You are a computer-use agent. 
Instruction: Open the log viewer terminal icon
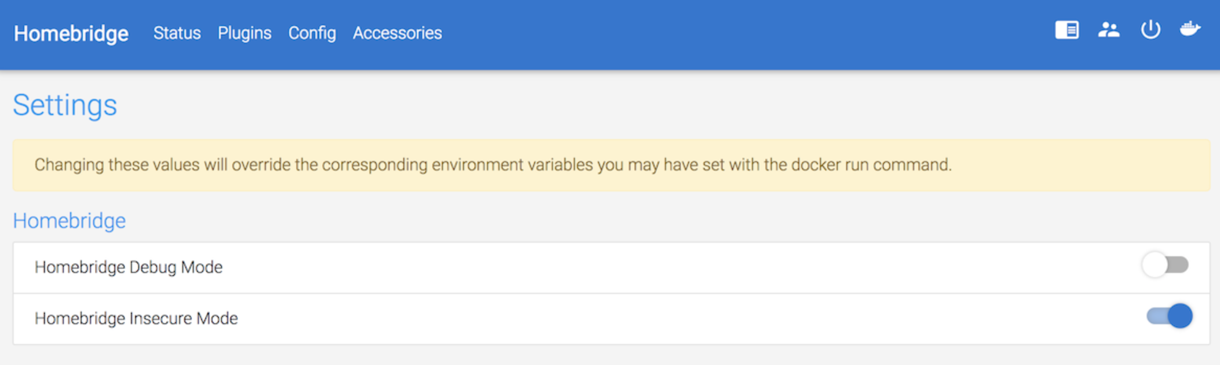point(1067,30)
